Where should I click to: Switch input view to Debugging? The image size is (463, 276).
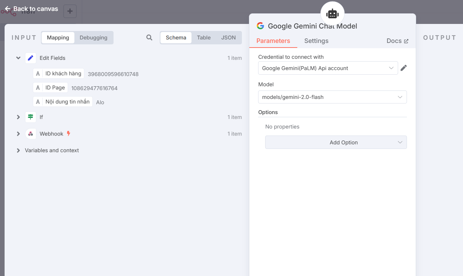tap(93, 38)
